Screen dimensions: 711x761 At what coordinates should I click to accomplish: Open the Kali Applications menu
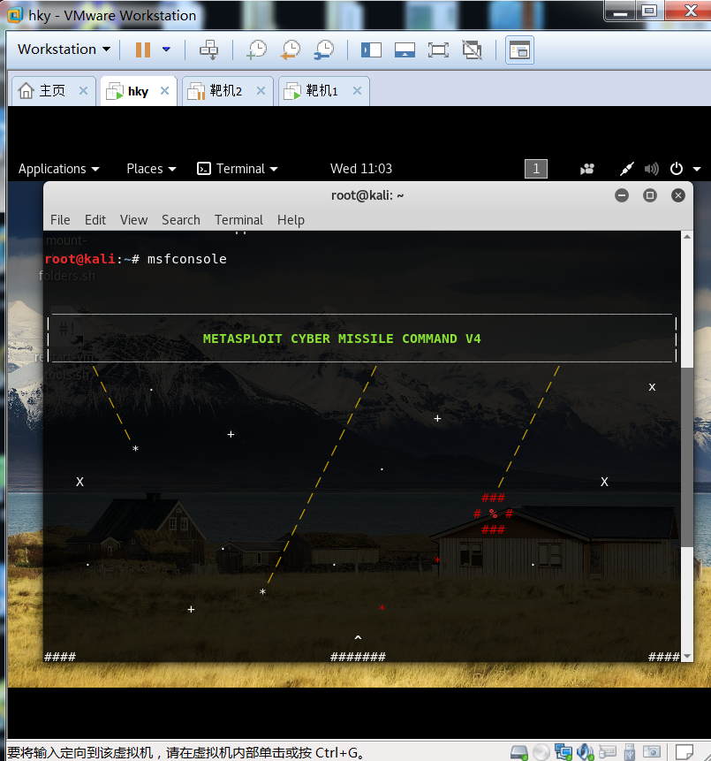tap(58, 169)
